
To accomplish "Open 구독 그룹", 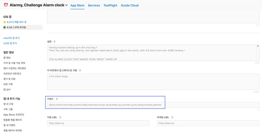I will [x=8, y=109].
